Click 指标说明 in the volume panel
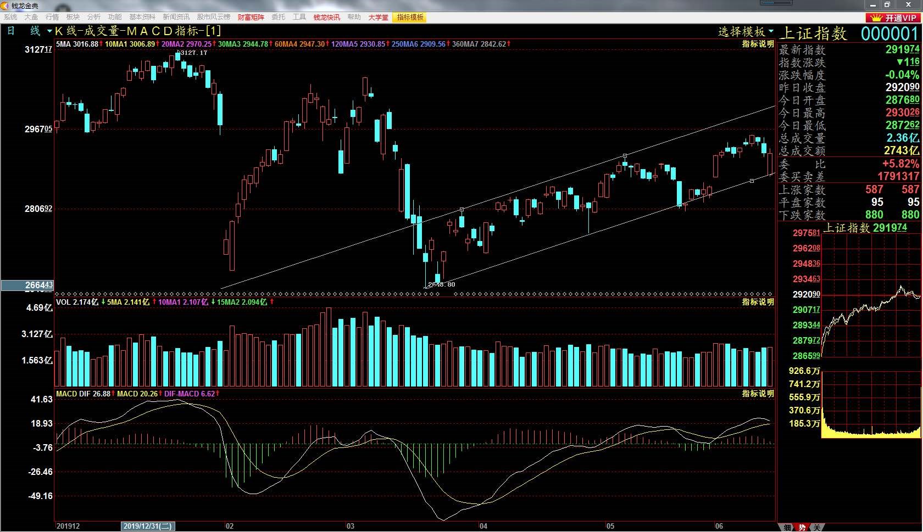Screen dimensions: 923x532 (x=758, y=302)
